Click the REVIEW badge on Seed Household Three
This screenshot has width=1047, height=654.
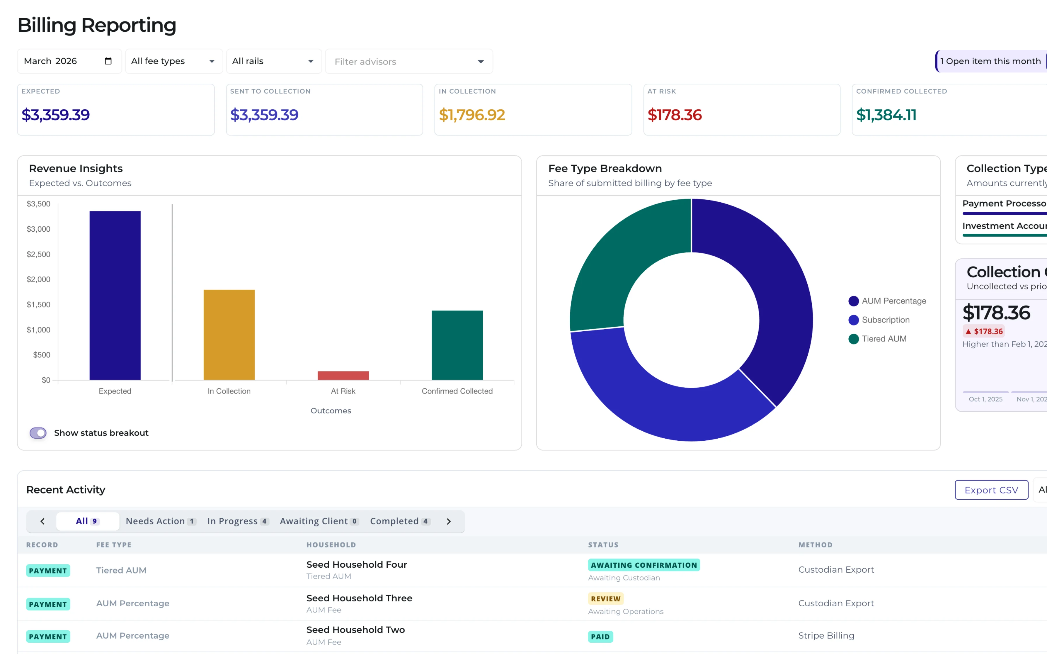(606, 599)
